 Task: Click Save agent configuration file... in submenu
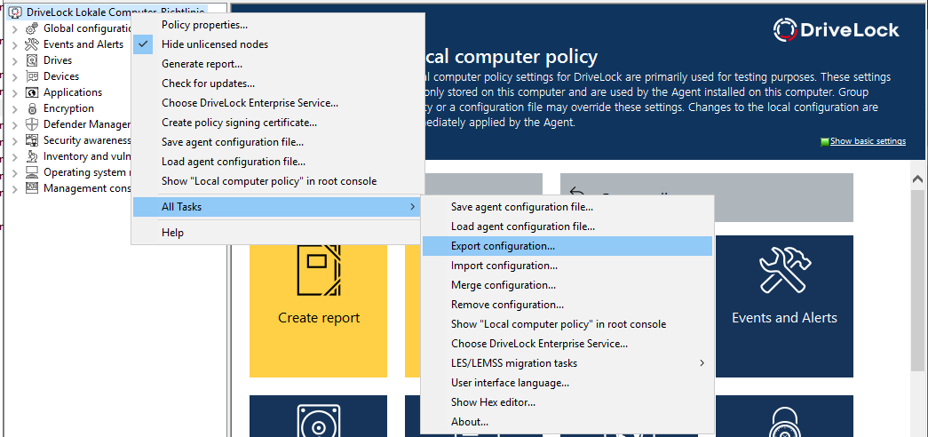coord(567,207)
